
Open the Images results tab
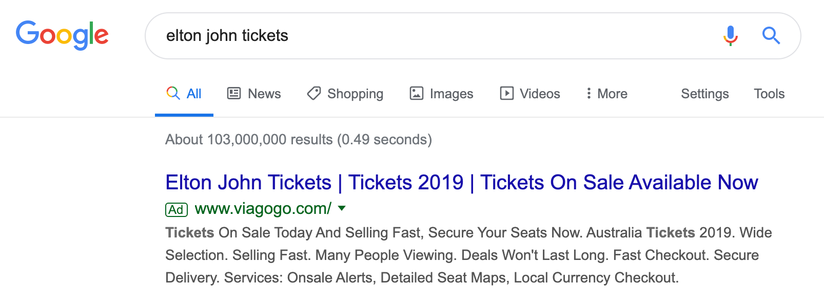click(442, 94)
